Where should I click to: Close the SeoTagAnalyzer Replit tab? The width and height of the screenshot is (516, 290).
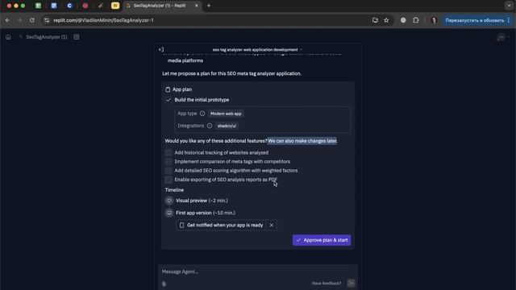pos(197,6)
